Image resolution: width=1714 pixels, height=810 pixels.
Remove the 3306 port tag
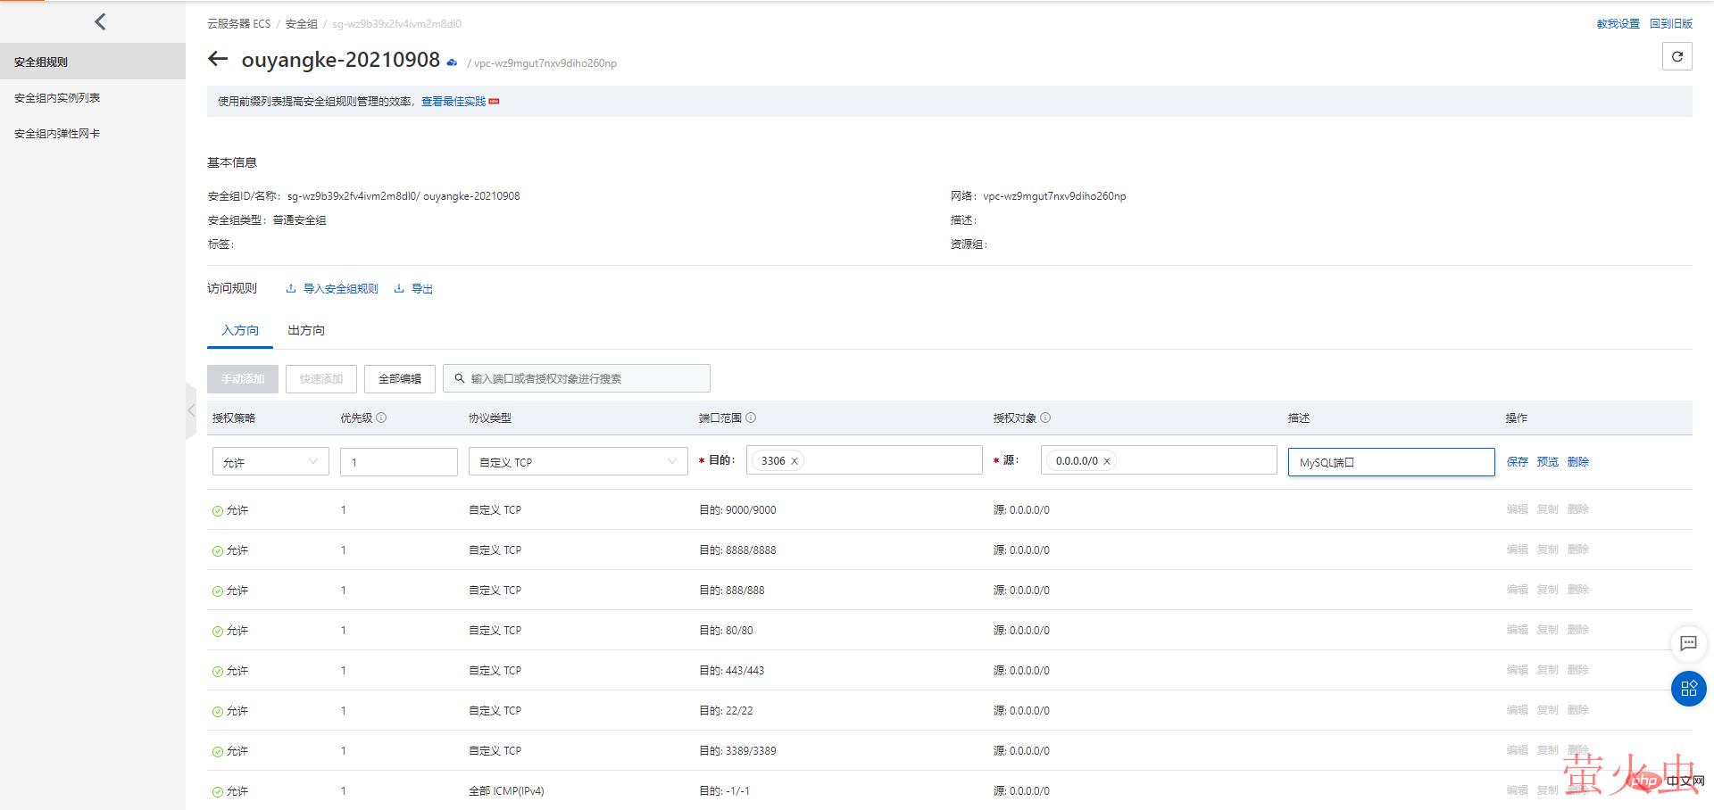coord(795,461)
